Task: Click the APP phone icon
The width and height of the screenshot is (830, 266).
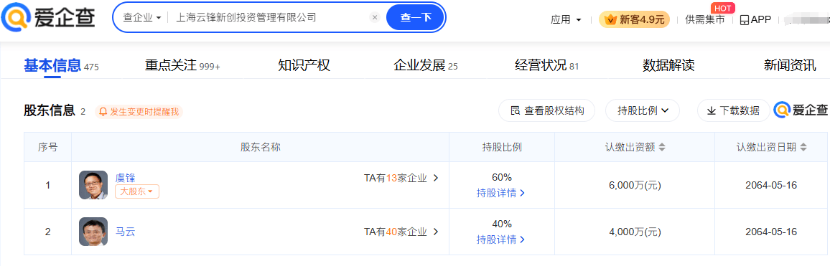Action: 745,20
